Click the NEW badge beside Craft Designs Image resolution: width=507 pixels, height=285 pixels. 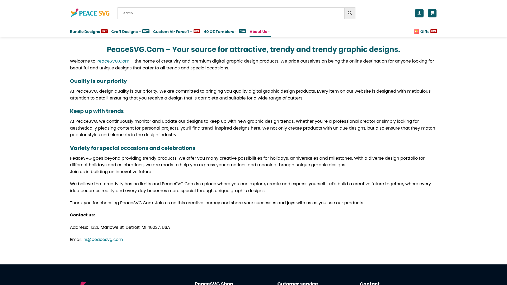(x=146, y=31)
